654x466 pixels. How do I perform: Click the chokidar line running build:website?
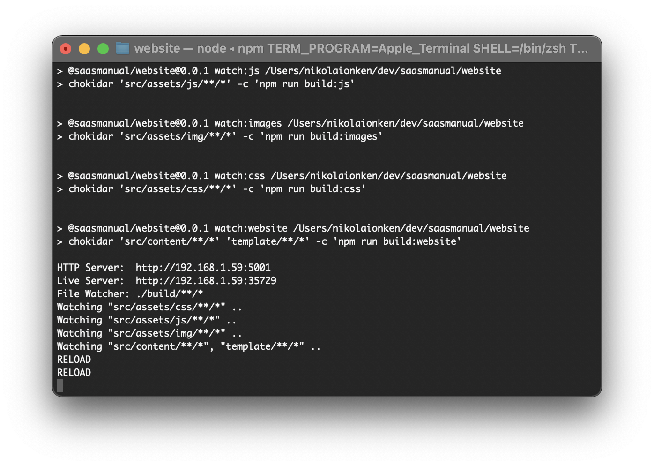pyautogui.click(x=260, y=241)
